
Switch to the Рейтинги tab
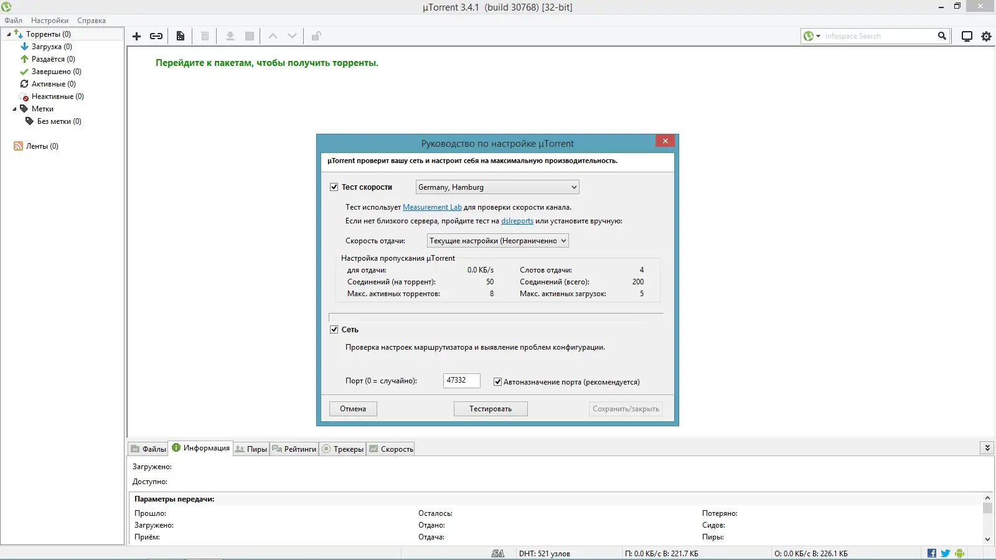pyautogui.click(x=294, y=449)
